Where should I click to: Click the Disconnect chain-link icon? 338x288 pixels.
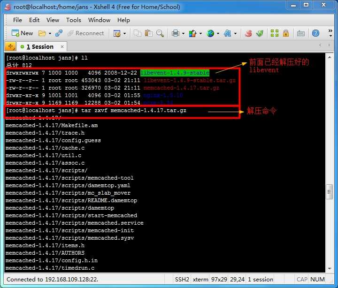pos(59,33)
